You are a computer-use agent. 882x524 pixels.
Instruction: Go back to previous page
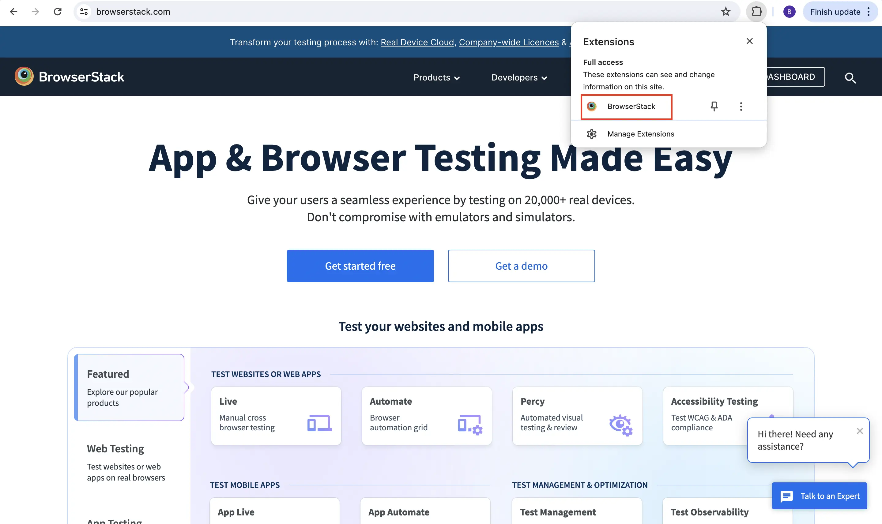(14, 12)
